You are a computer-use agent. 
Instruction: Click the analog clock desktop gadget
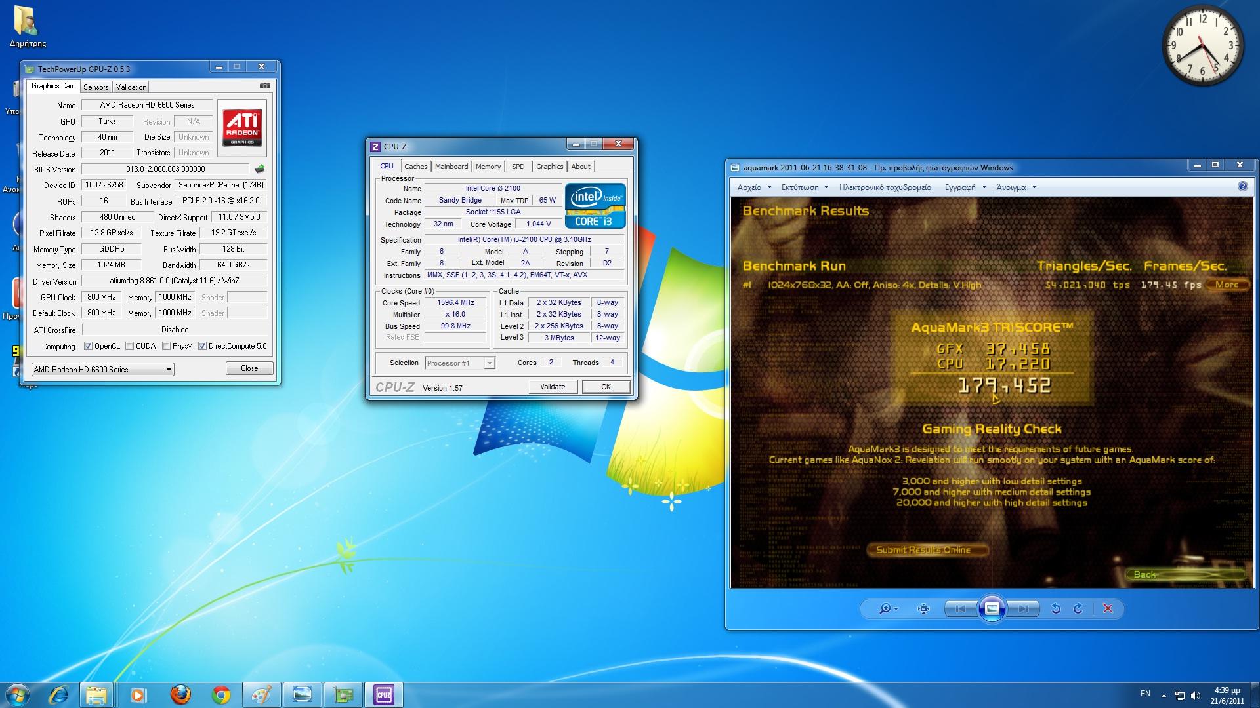[x=1203, y=45]
